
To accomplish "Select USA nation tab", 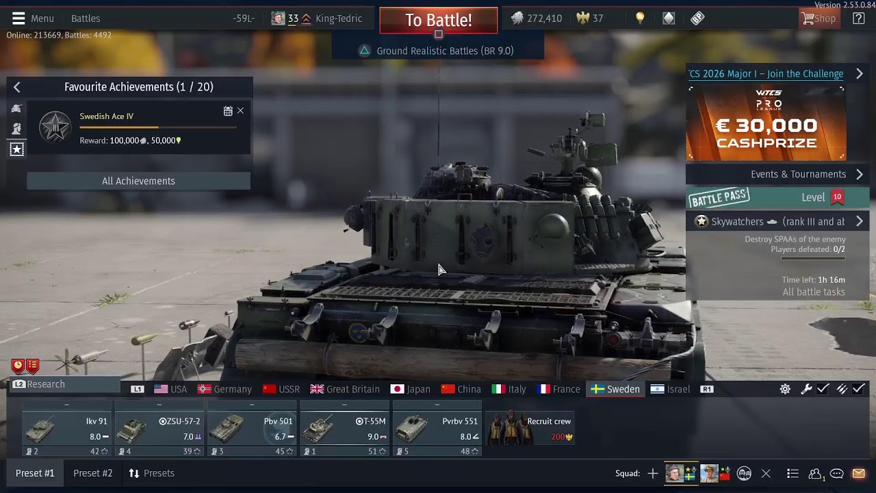I will (170, 389).
